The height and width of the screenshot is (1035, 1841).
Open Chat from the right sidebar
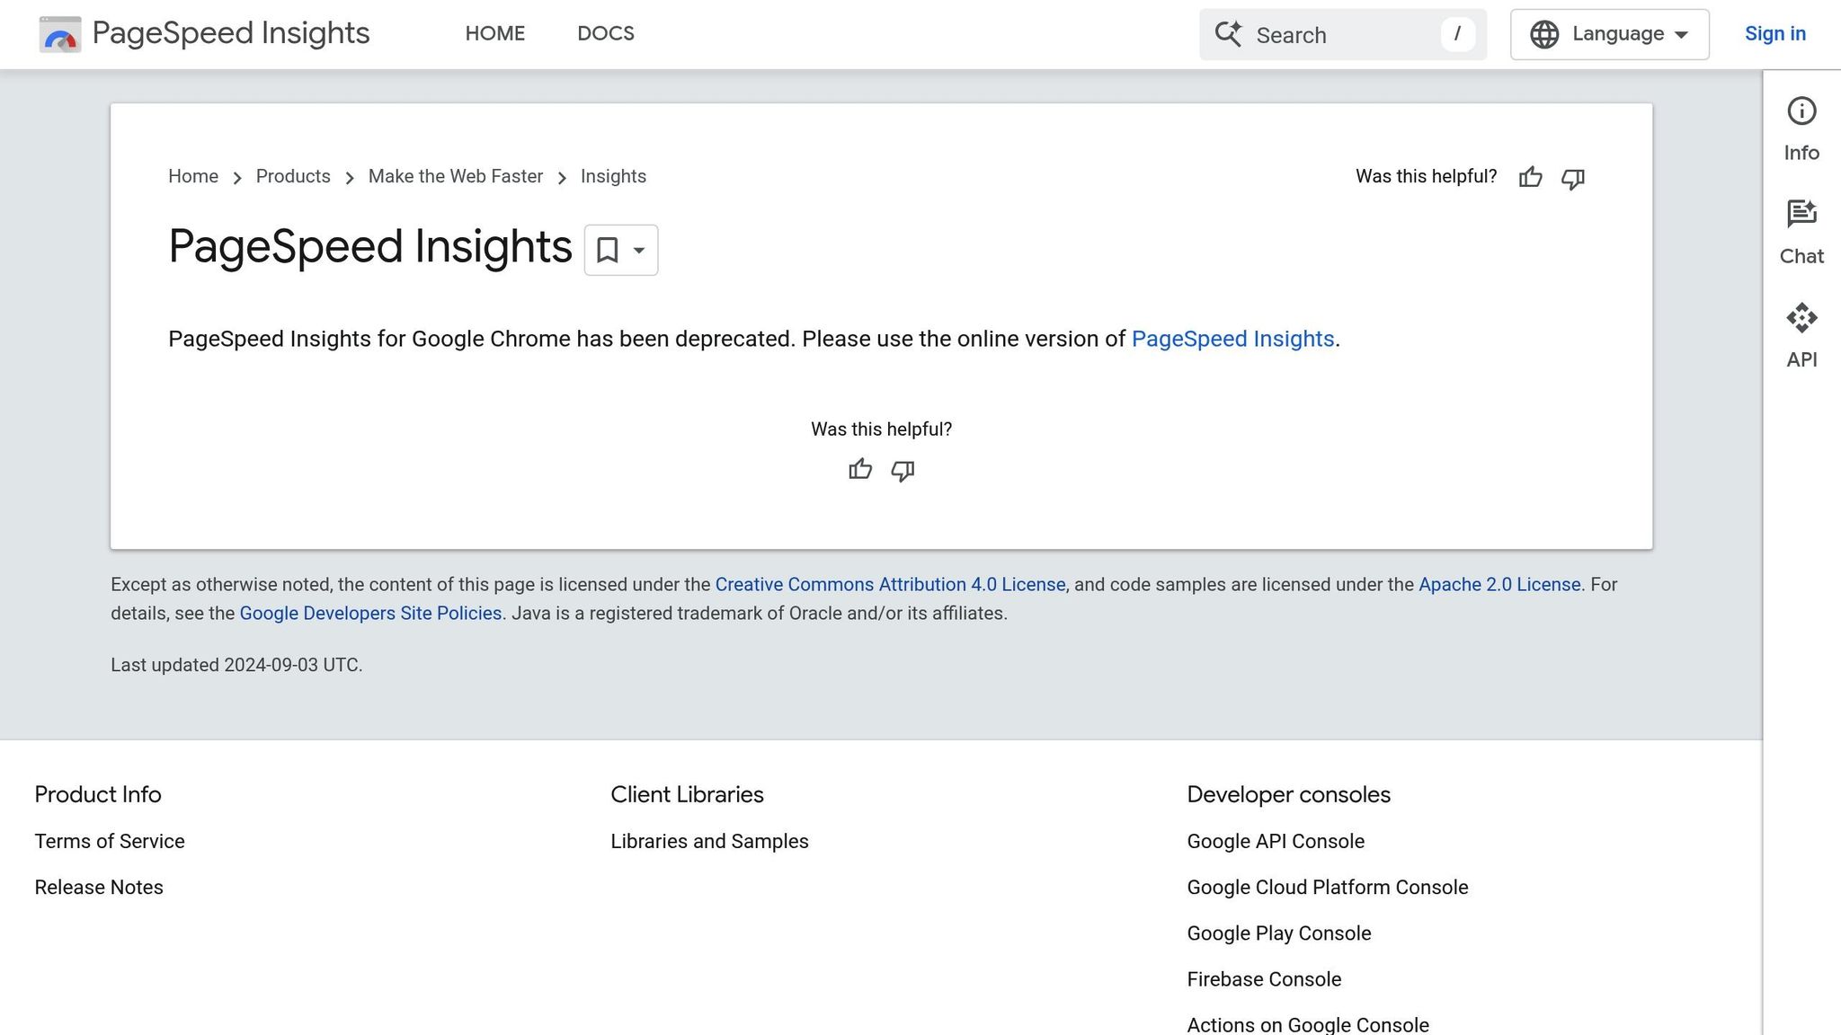tap(1801, 214)
